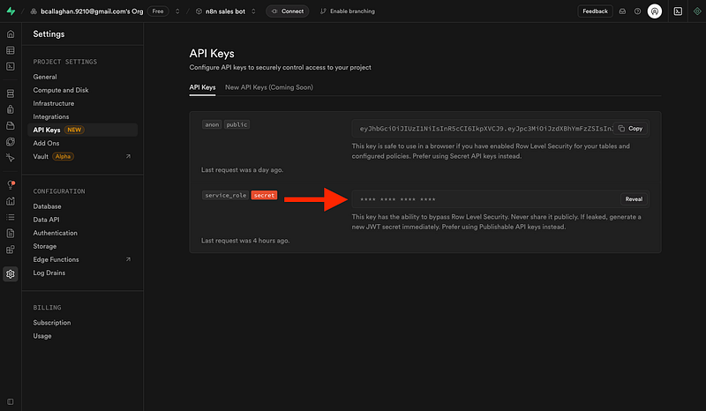Open the SQL Editor sidebar icon
This screenshot has height=411, width=706.
pos(10,66)
